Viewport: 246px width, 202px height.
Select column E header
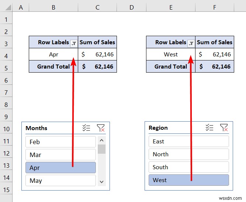171,7
